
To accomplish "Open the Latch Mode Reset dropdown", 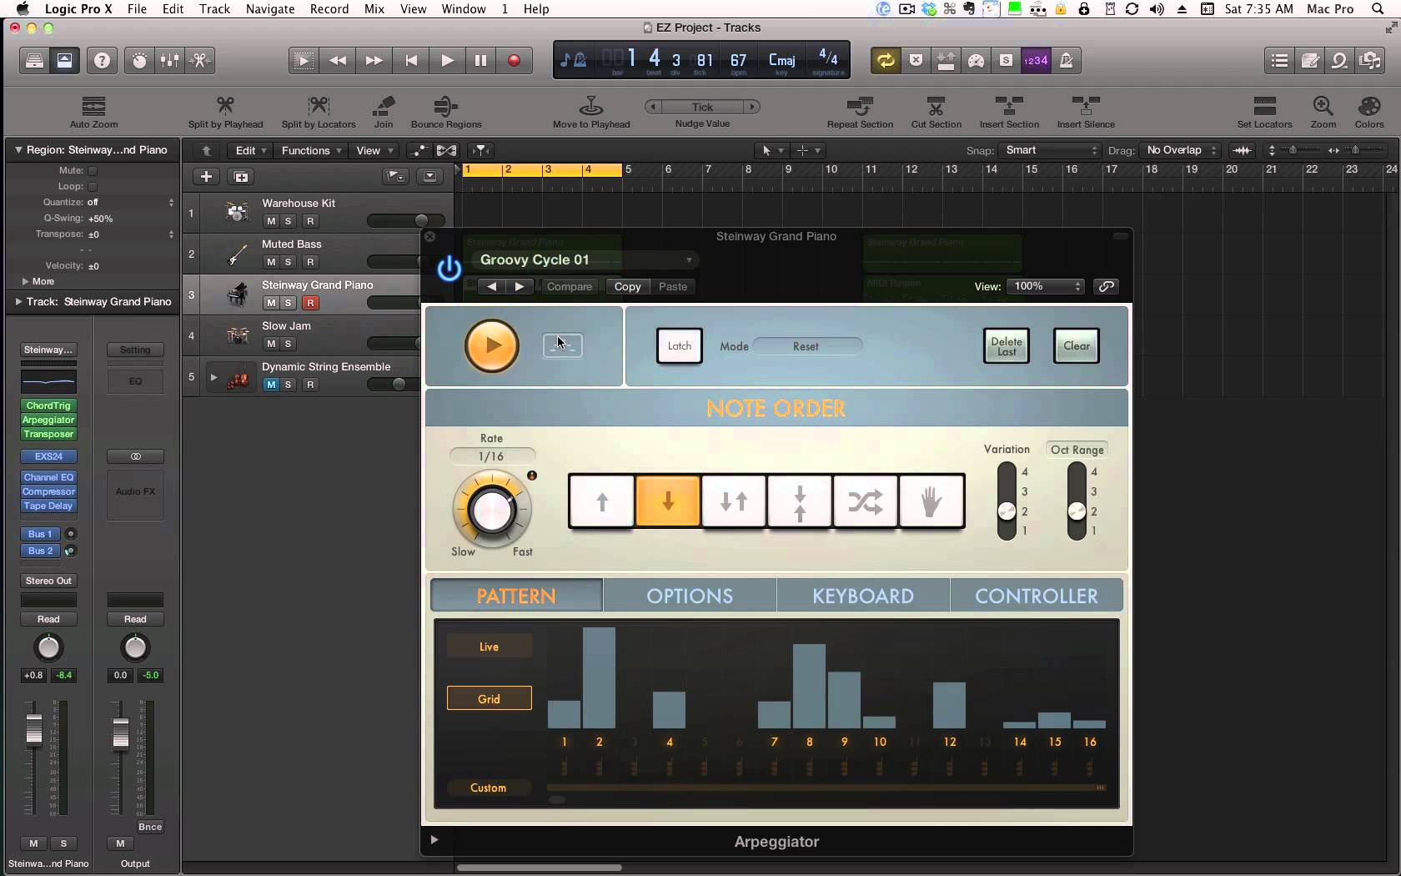I will click(x=807, y=346).
